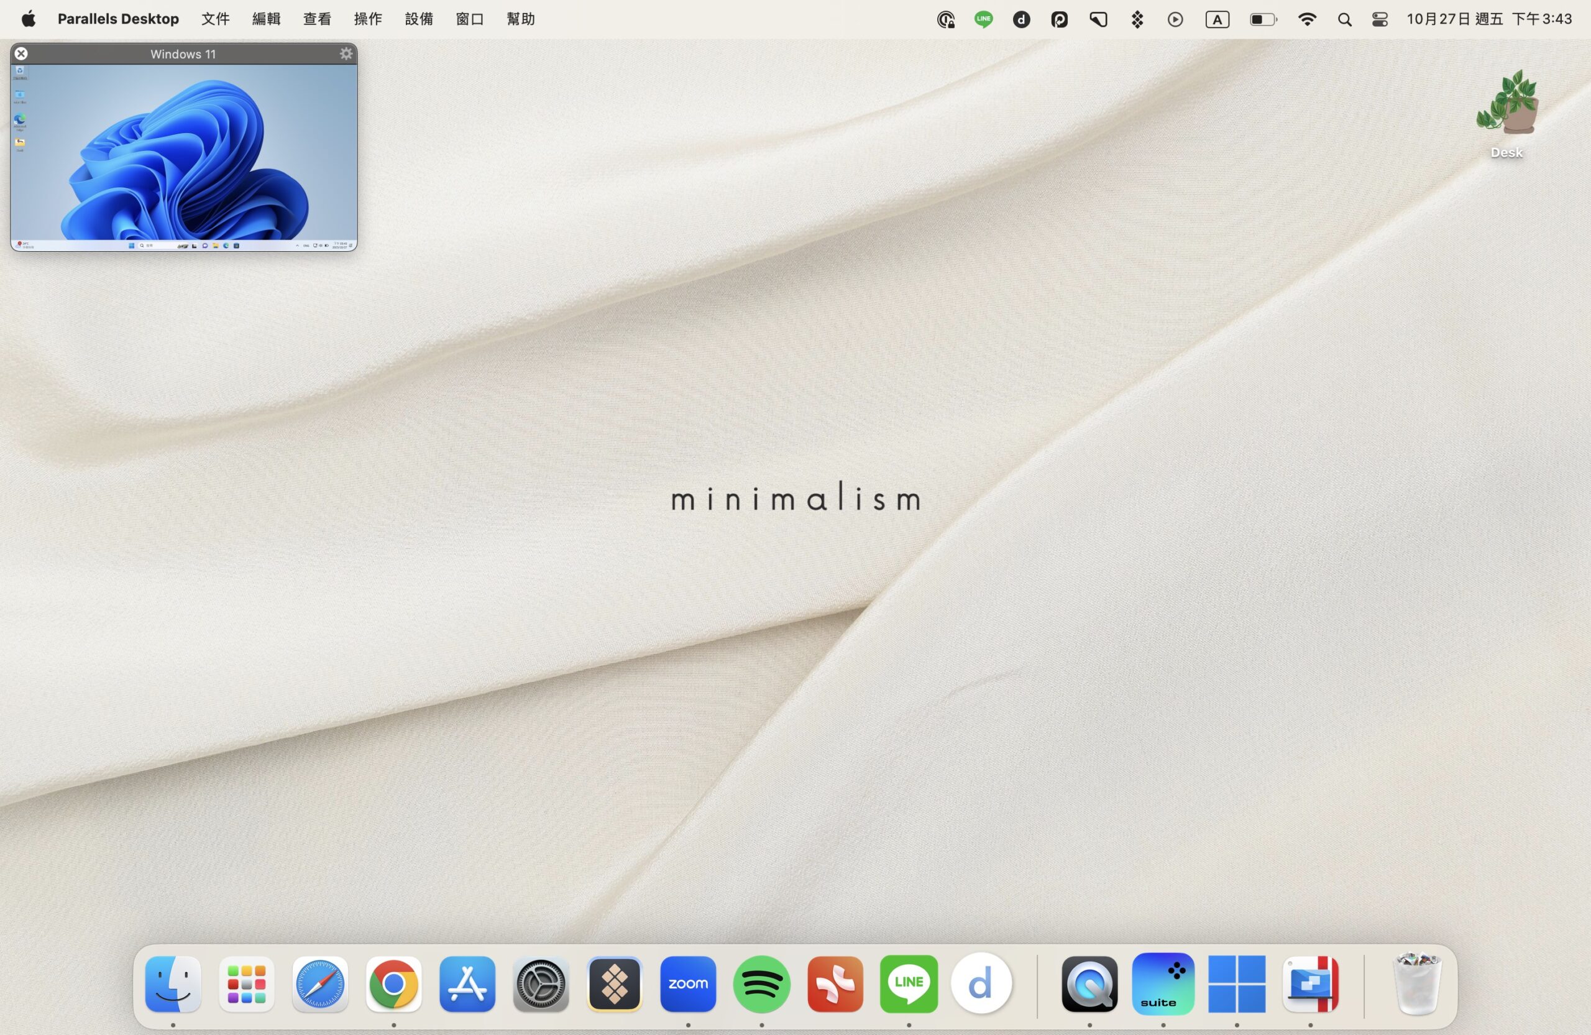
Task: Open the Apple menu
Action: click(28, 19)
